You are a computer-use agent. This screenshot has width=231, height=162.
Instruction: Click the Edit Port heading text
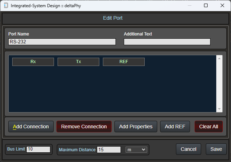click(113, 18)
